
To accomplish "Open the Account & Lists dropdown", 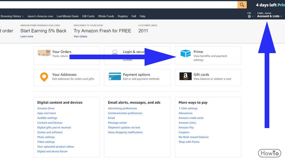I will click(270, 16).
